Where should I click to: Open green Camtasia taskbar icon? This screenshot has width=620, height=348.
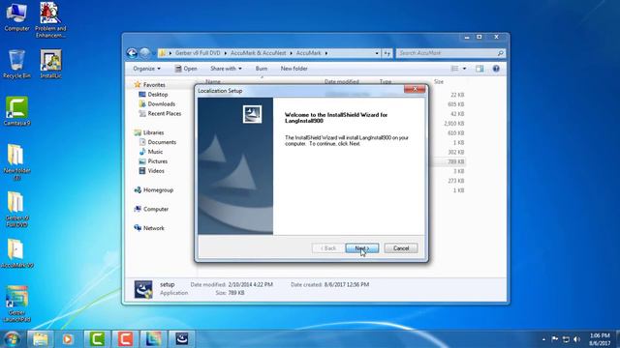[x=97, y=339]
